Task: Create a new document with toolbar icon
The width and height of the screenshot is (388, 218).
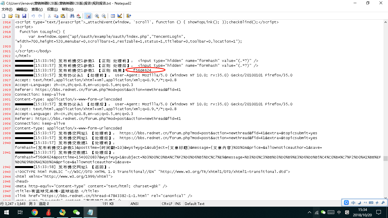Action: [4, 16]
